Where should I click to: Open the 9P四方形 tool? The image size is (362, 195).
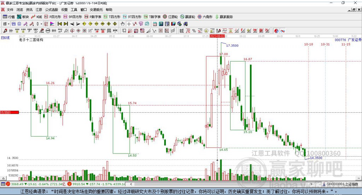point(73,17)
